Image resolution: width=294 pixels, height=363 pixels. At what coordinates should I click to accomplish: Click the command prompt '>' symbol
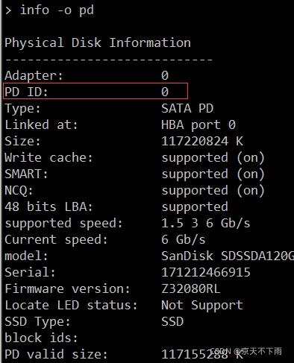tap(8, 10)
